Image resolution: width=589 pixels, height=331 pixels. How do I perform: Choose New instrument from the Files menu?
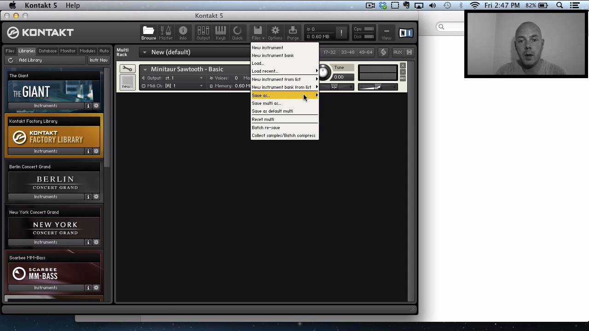click(x=284, y=48)
